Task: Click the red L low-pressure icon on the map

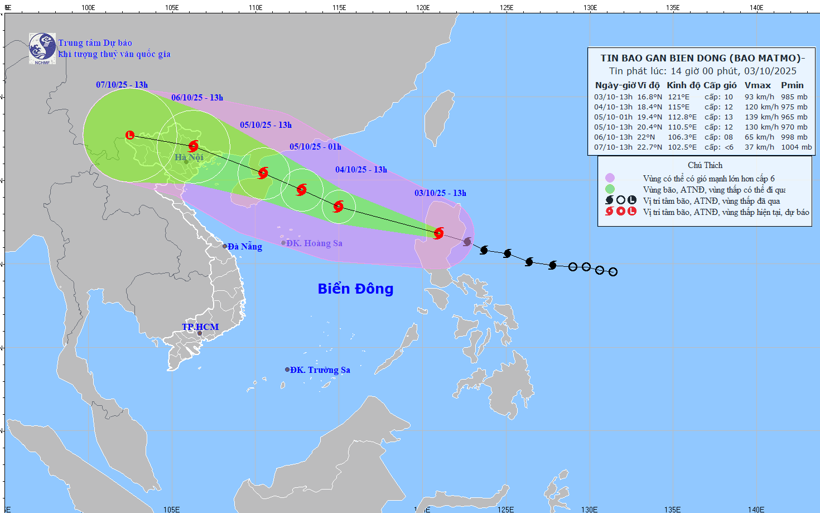Action: point(130,135)
